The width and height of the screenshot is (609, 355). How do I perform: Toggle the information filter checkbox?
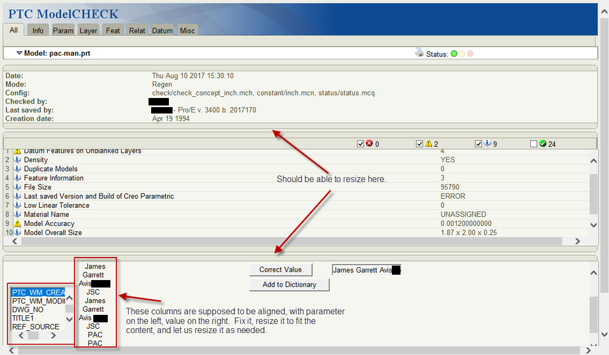(479, 144)
